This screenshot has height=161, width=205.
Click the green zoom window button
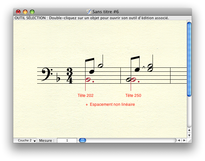32,12
